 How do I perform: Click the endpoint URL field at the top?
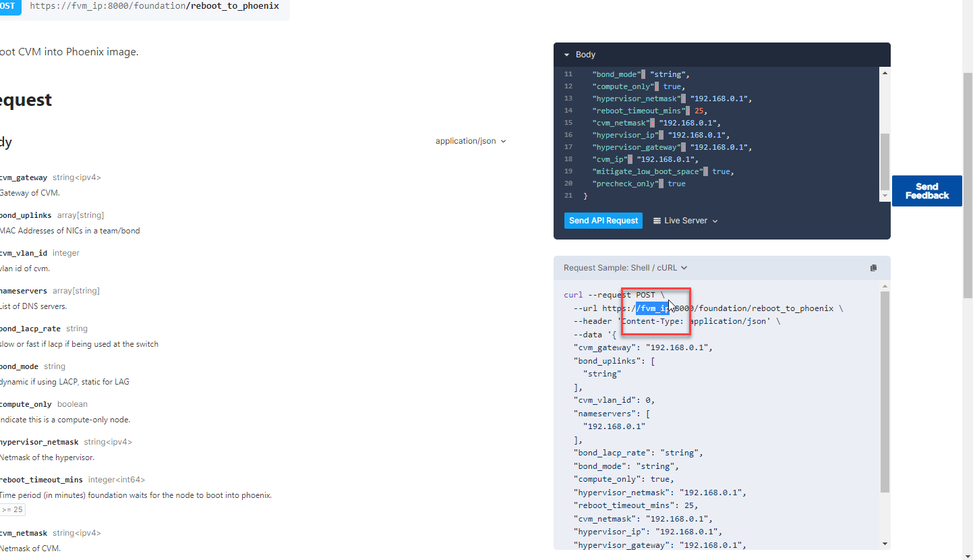point(148,6)
